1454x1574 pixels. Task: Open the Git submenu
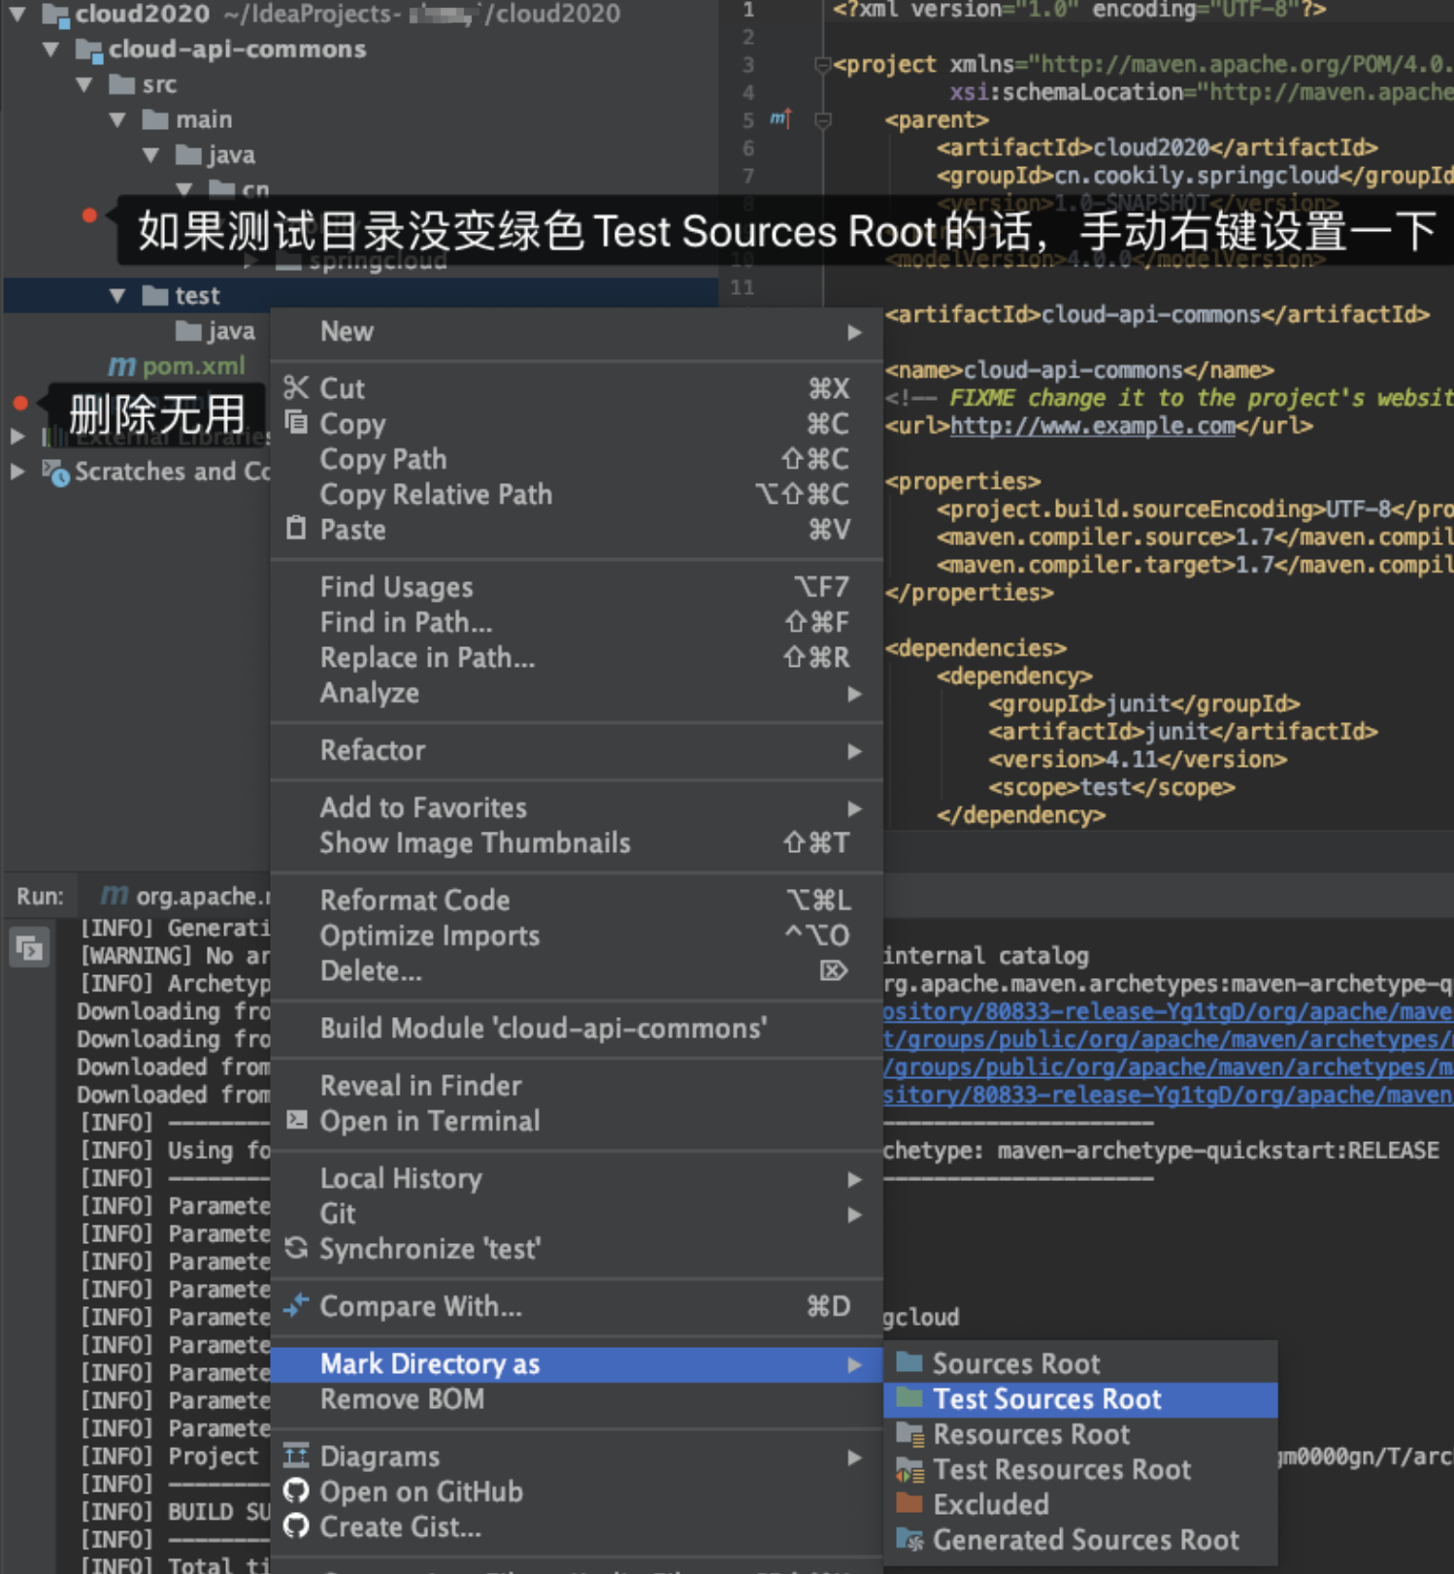577,1213
